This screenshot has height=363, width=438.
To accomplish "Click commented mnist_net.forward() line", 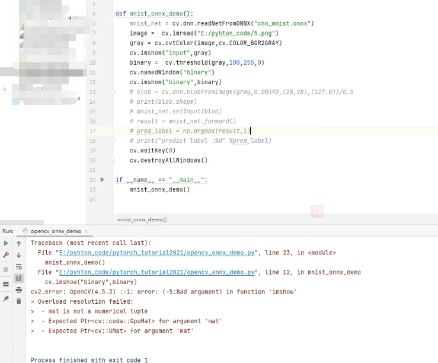I will click(183, 121).
